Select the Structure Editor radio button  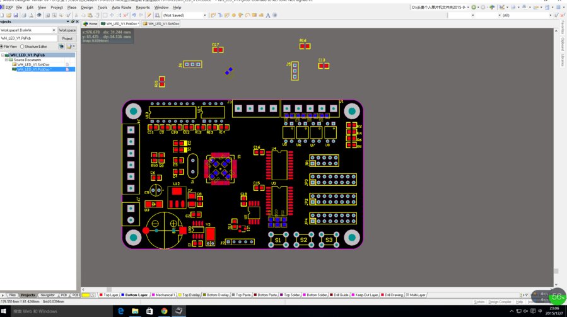click(x=23, y=47)
